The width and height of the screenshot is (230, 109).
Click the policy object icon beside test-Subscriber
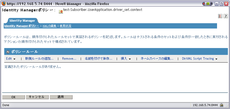pos(61,12)
